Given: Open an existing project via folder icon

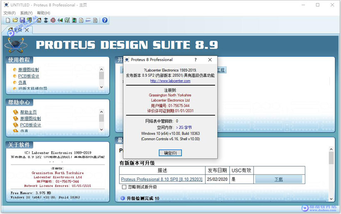Looking at the screenshot, I should coord(15,20).
